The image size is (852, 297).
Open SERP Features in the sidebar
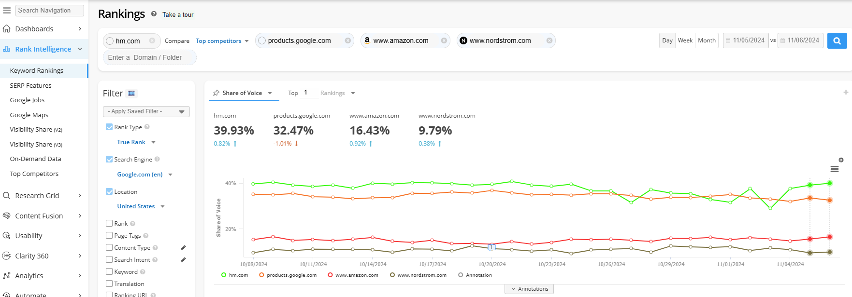click(x=30, y=85)
